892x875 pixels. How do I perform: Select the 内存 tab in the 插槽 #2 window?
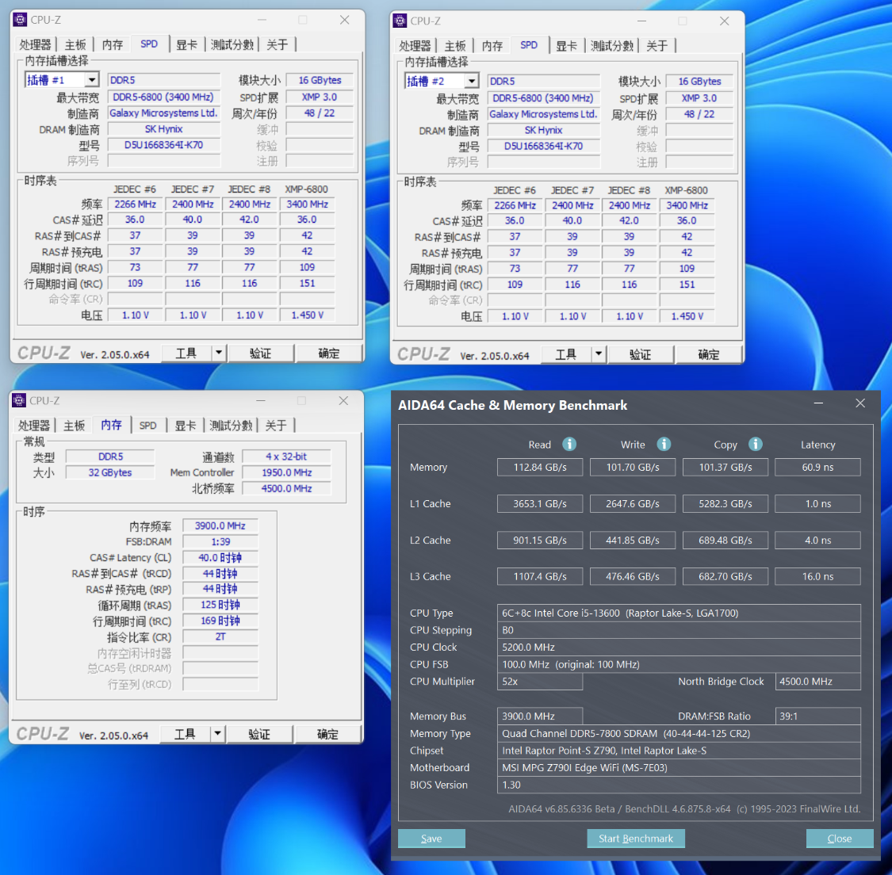[x=492, y=45]
